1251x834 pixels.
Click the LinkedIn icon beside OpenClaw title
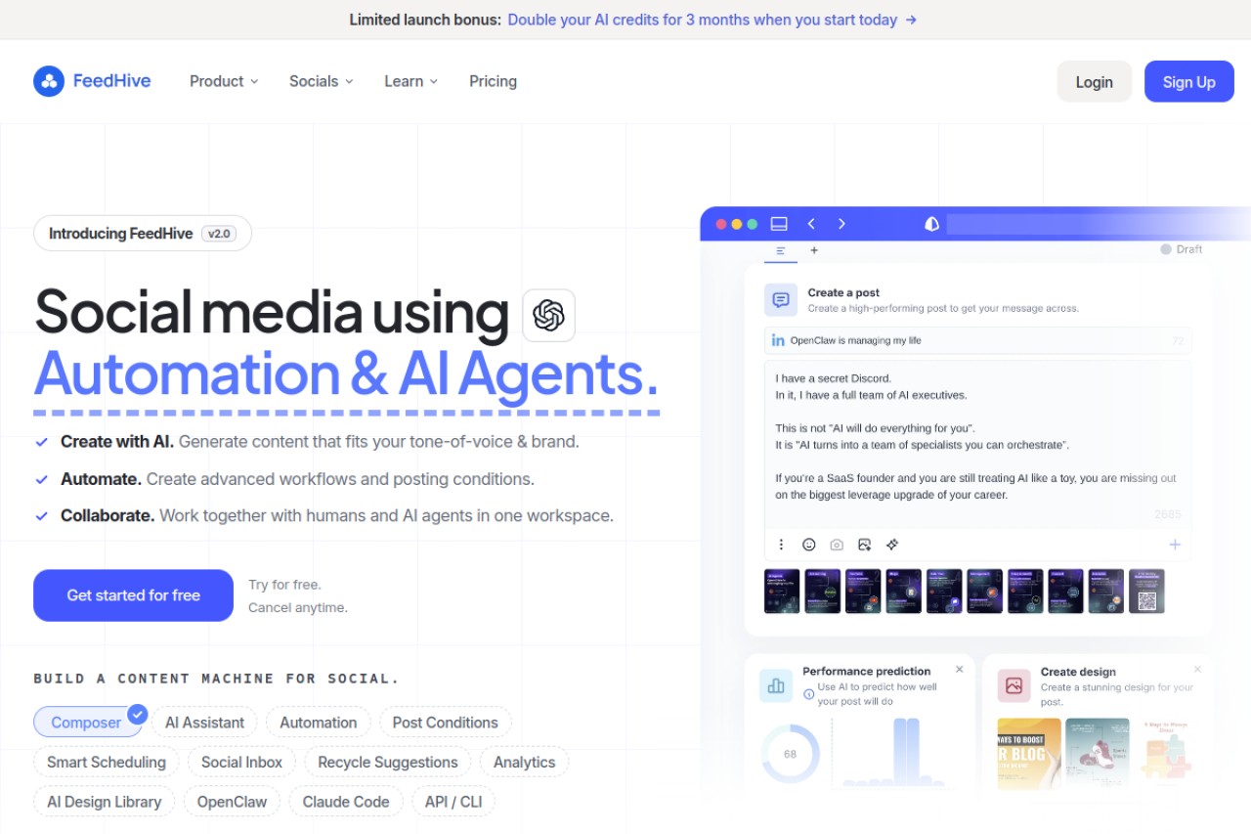coord(778,340)
